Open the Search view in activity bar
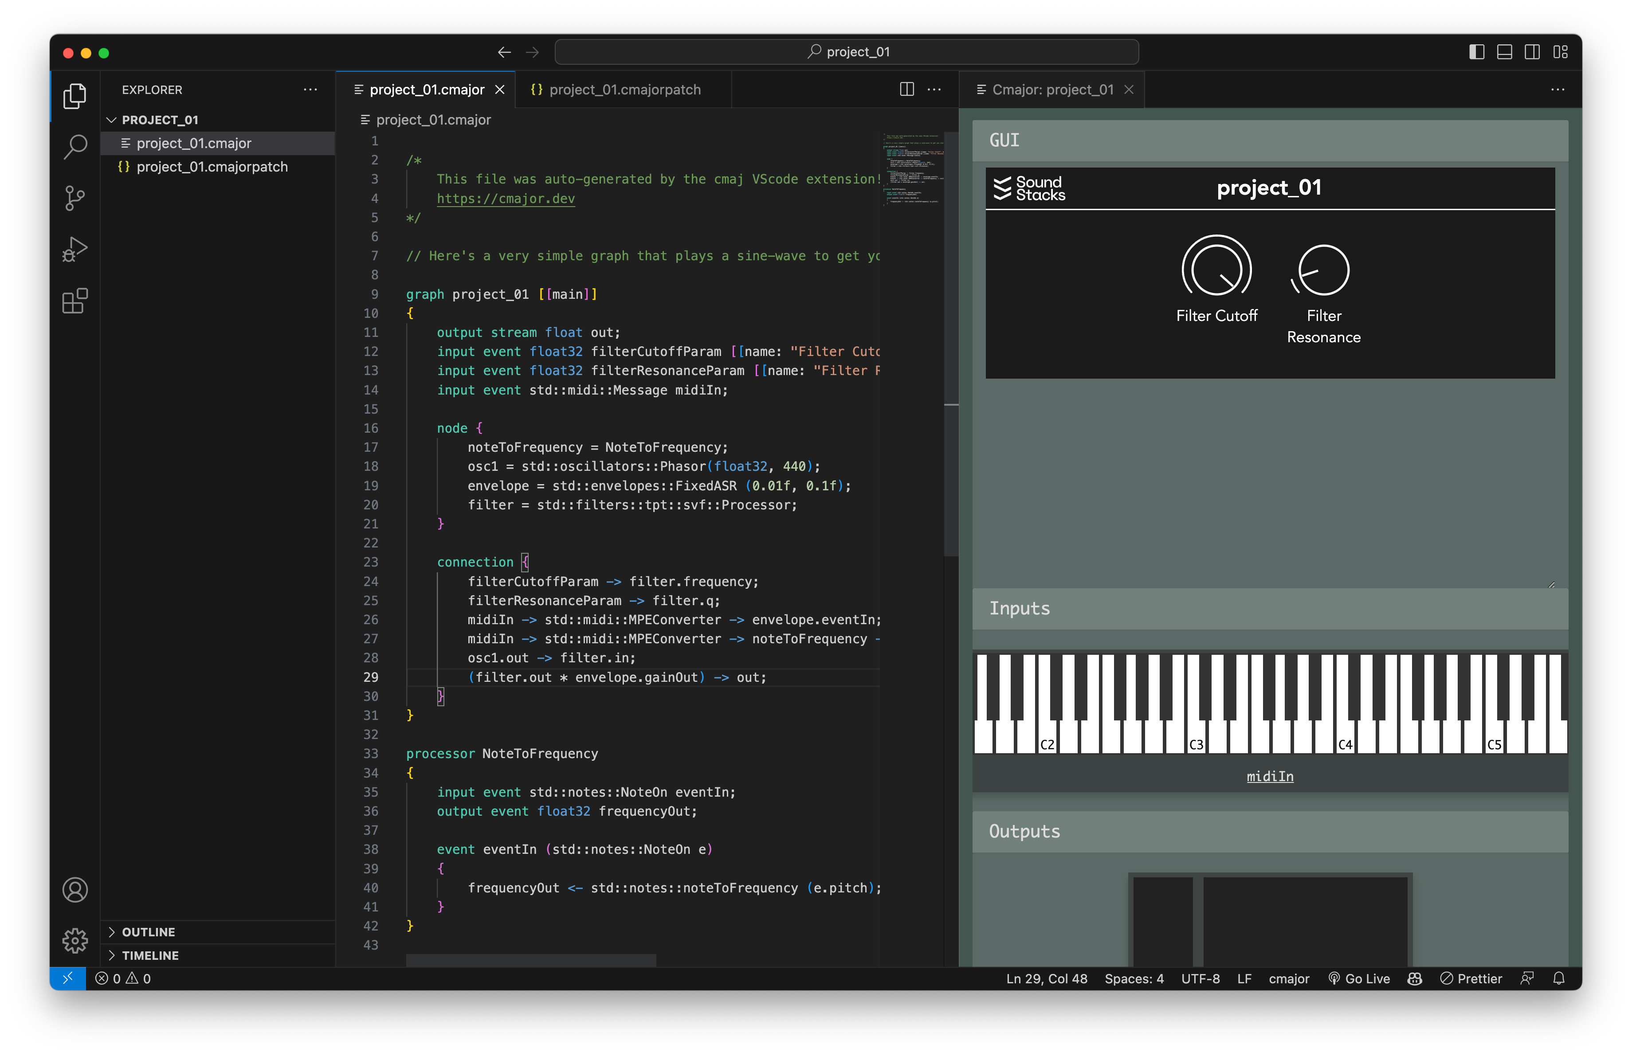Viewport: 1632px width, 1056px height. (x=75, y=146)
